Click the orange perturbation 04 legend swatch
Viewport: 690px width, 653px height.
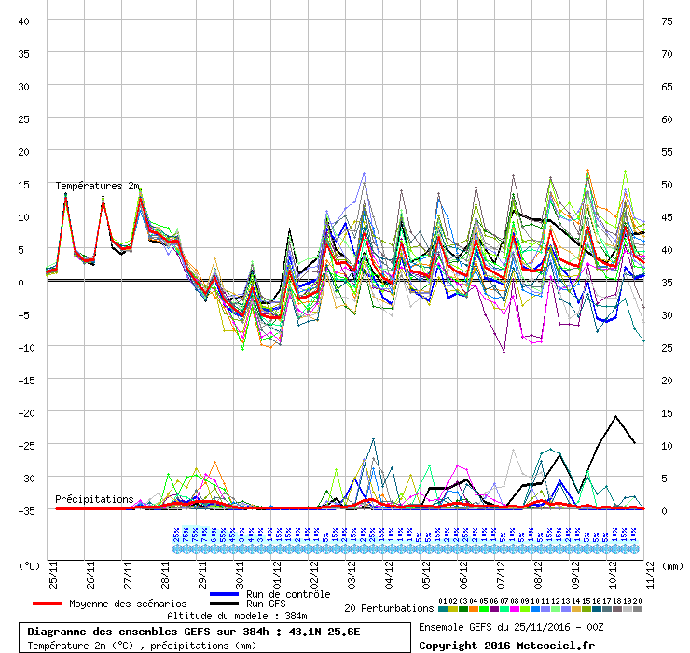coord(474,609)
